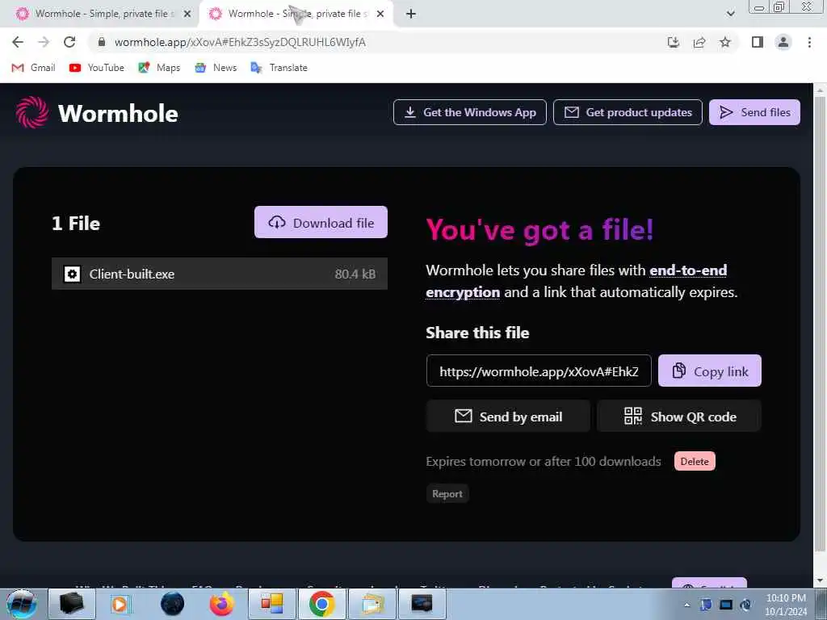Open a new tab with the plus button

click(411, 14)
